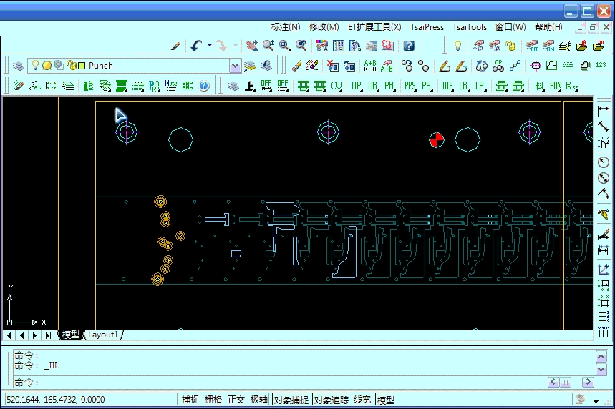Click the A+B dimension icon
The image size is (615, 409).
(369, 66)
